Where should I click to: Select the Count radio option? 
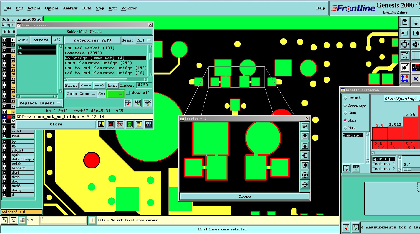click(345, 98)
